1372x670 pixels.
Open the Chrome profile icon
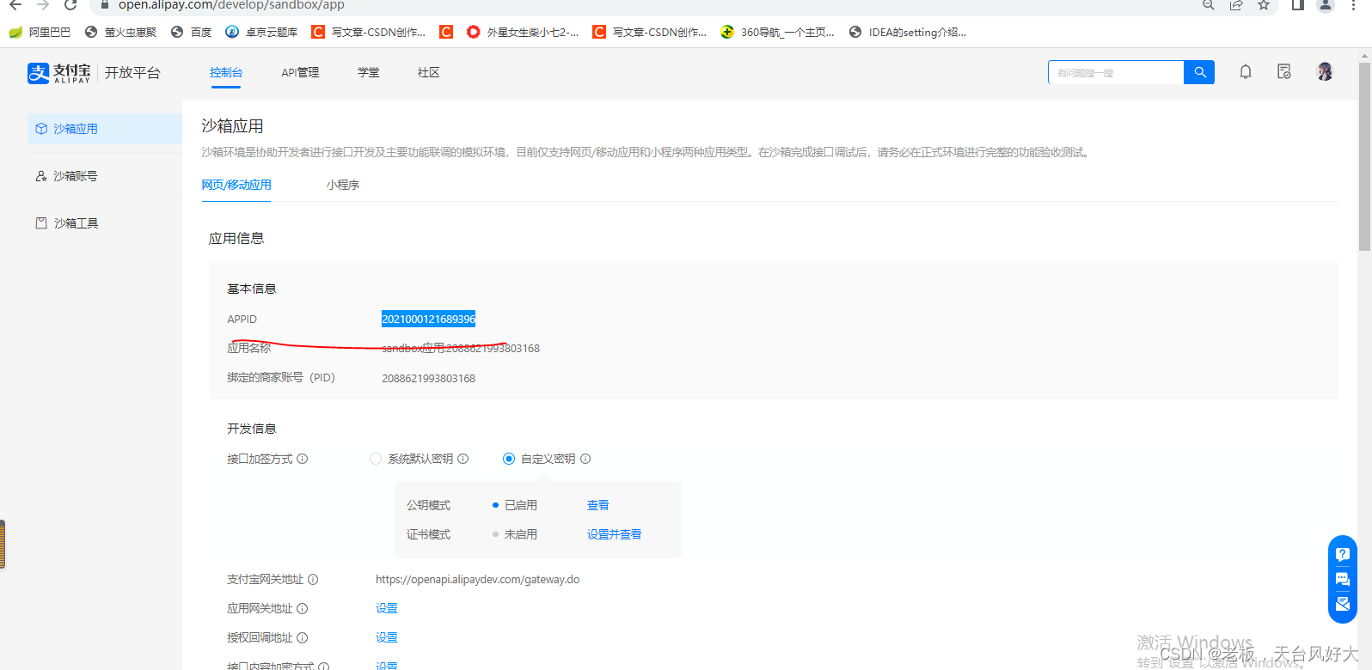[1326, 5]
